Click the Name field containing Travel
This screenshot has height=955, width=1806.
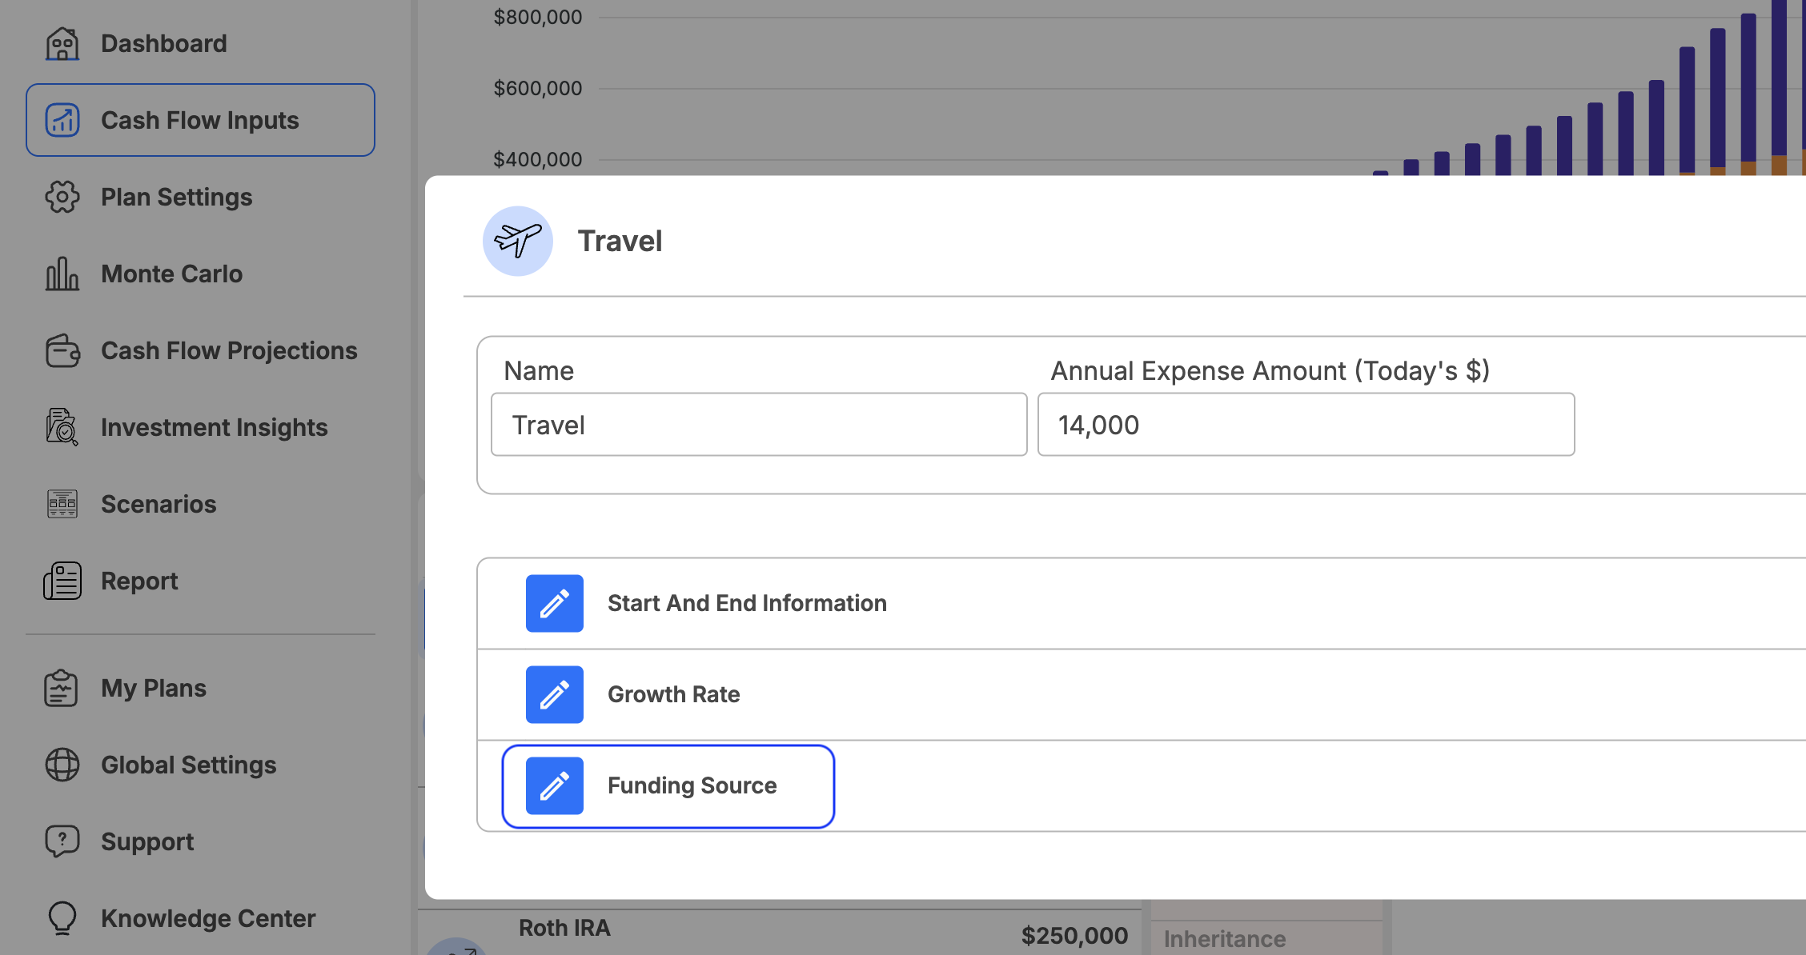[x=759, y=424]
